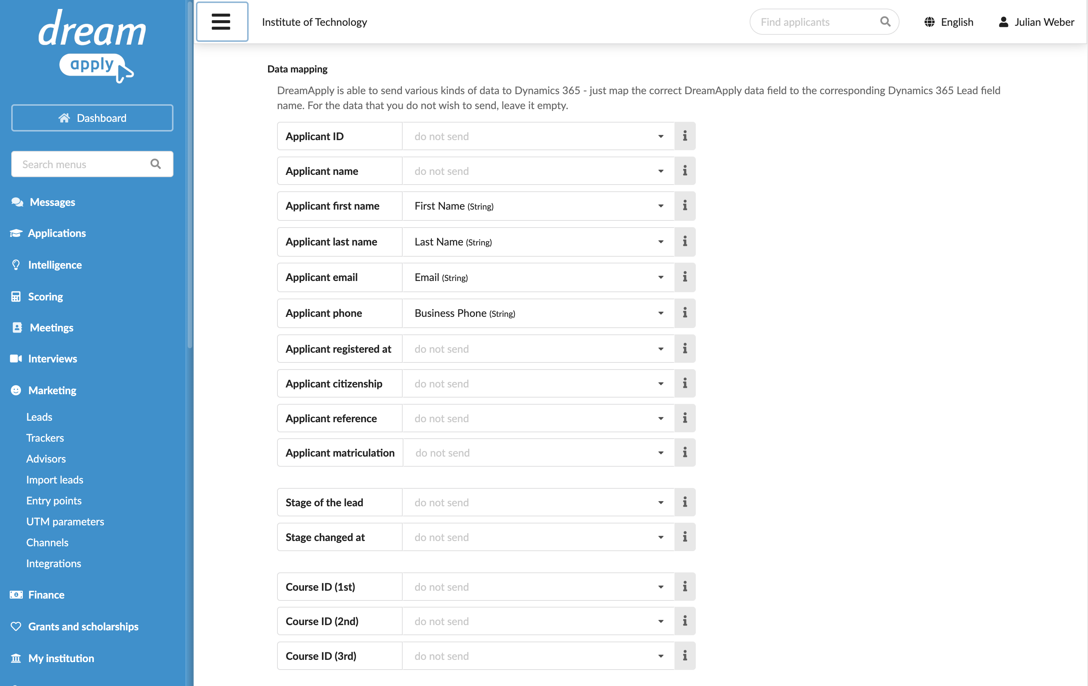1088x686 pixels.
Task: Open Grants and scholarships
Action: click(74, 626)
